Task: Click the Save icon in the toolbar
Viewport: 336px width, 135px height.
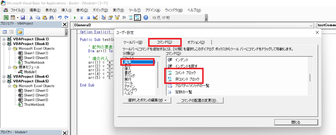Action: (x=23, y=17)
